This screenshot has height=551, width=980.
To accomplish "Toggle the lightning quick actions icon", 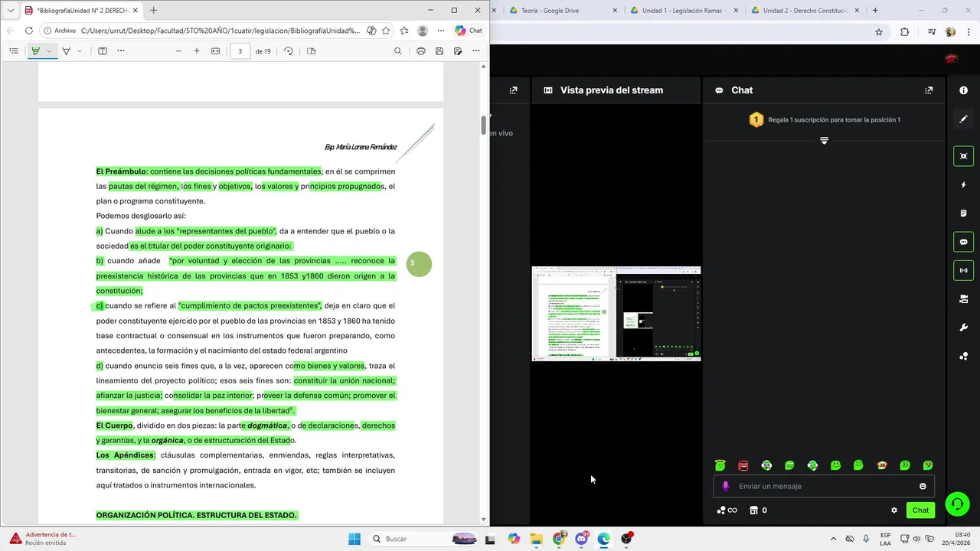I will click(963, 185).
